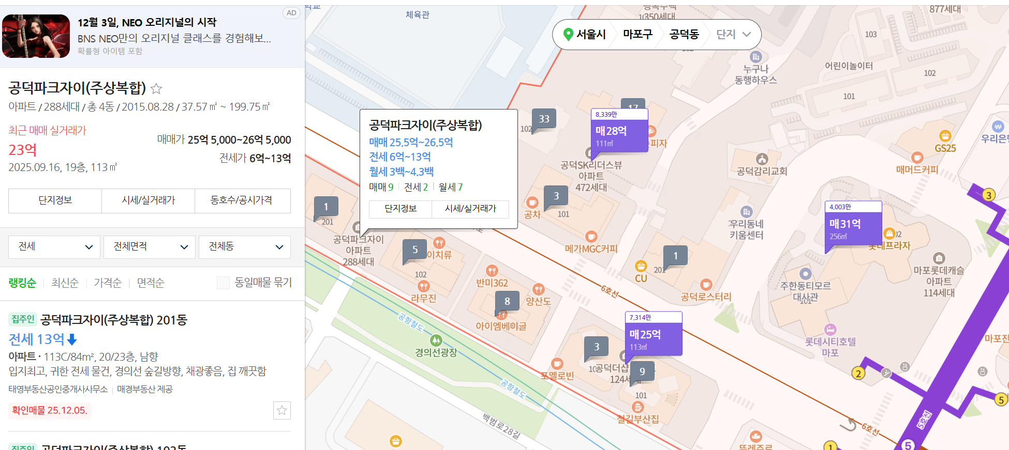Open the marker 3 near 메가MGC커피
Viewport: 1009px width, 450px height.
[556, 196]
